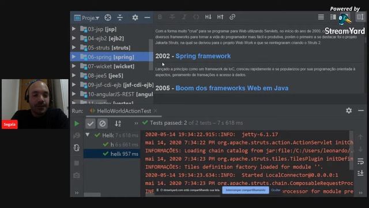
Task: Minimize the Run tool window
Action: pyautogui.click(x=361, y=110)
